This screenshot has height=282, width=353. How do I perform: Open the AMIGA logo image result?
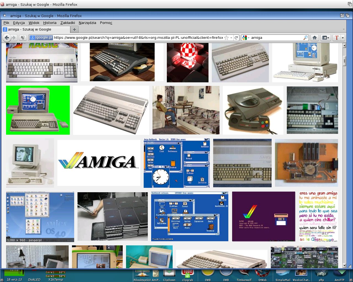tap(99, 163)
